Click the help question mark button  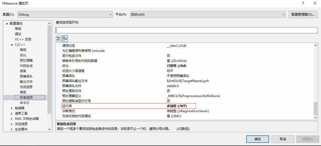pyautogui.click(x=303, y=3)
